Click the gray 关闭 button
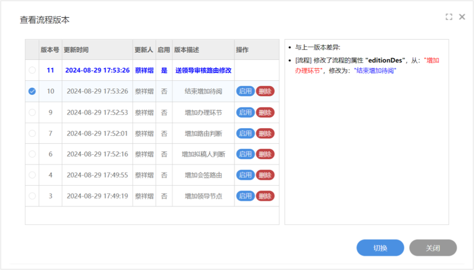This screenshot has height=270, width=474. coord(433,248)
